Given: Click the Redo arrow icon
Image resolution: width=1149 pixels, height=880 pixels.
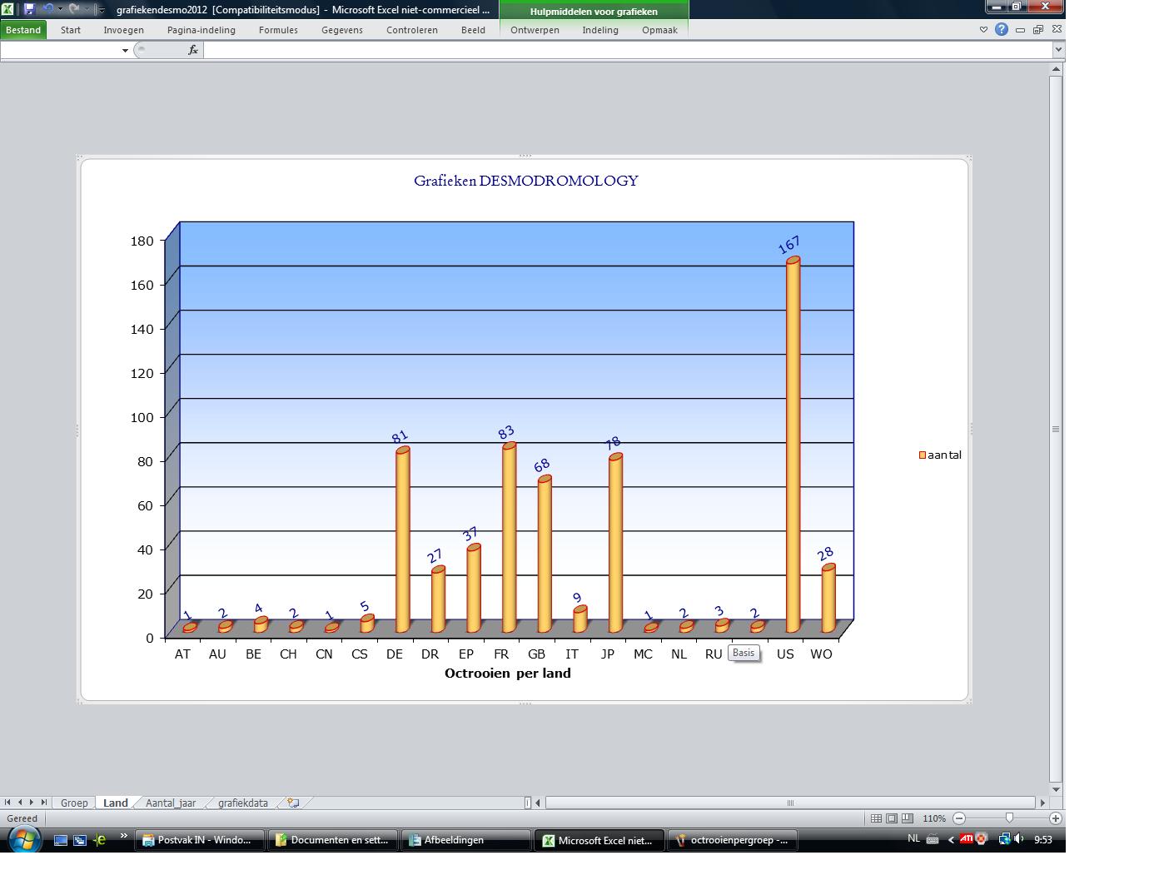Looking at the screenshot, I should pyautogui.click(x=73, y=8).
